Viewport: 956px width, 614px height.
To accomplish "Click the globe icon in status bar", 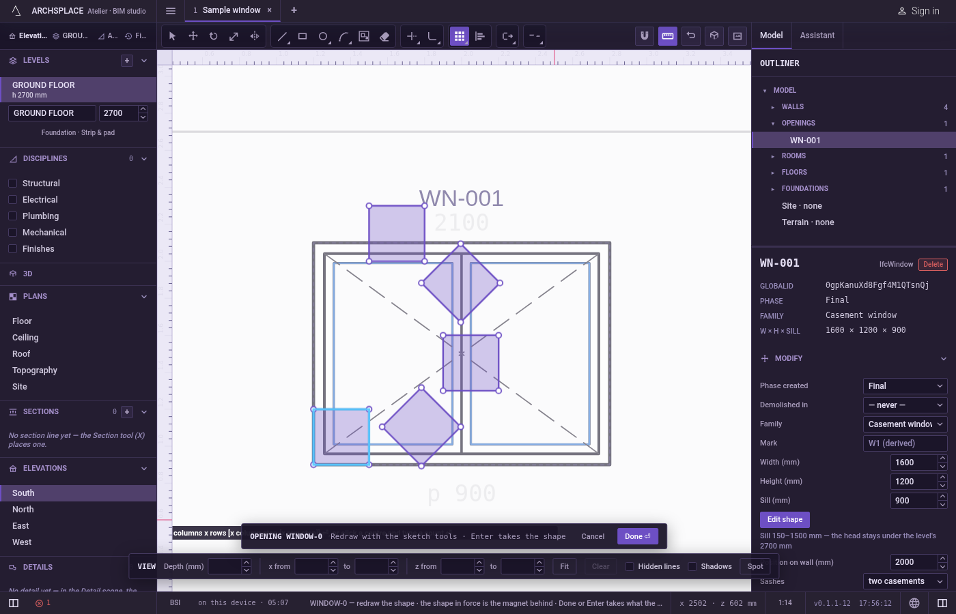I will [x=914, y=603].
